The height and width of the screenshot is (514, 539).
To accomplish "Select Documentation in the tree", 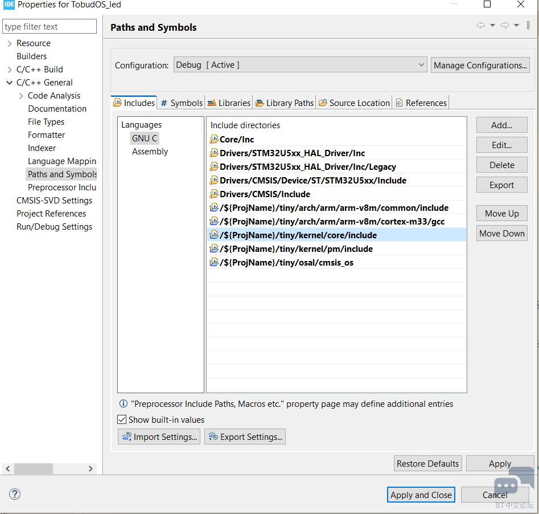I will pyautogui.click(x=57, y=109).
